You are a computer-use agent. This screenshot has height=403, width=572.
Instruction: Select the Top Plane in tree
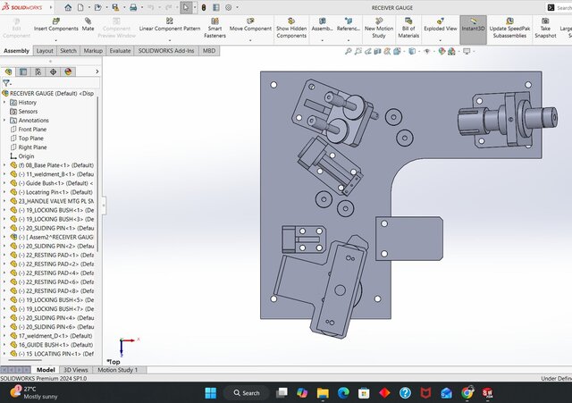point(27,139)
